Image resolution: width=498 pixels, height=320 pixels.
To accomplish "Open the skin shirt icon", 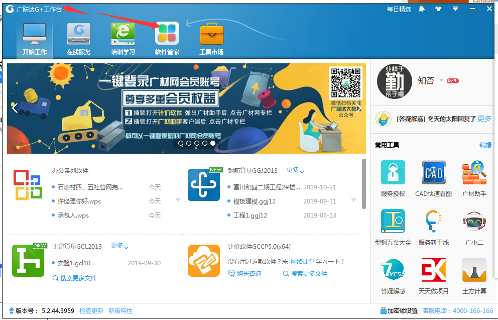I will click(438, 9).
